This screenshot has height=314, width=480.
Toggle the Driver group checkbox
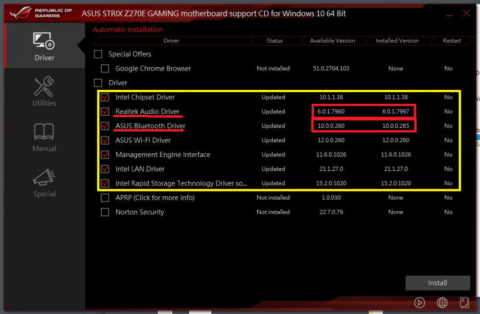[x=98, y=83]
